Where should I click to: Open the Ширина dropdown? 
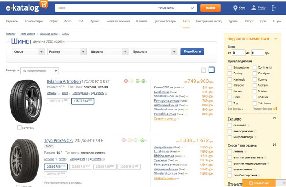coord(109,52)
